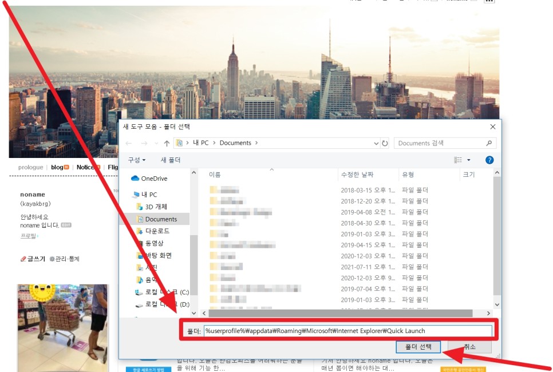Select 다운로드 in navigation pane
The width and height of the screenshot is (553, 372).
153,231
